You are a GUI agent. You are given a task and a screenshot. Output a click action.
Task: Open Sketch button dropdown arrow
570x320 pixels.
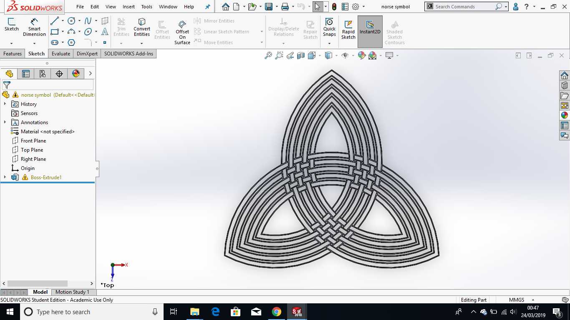coord(11,43)
